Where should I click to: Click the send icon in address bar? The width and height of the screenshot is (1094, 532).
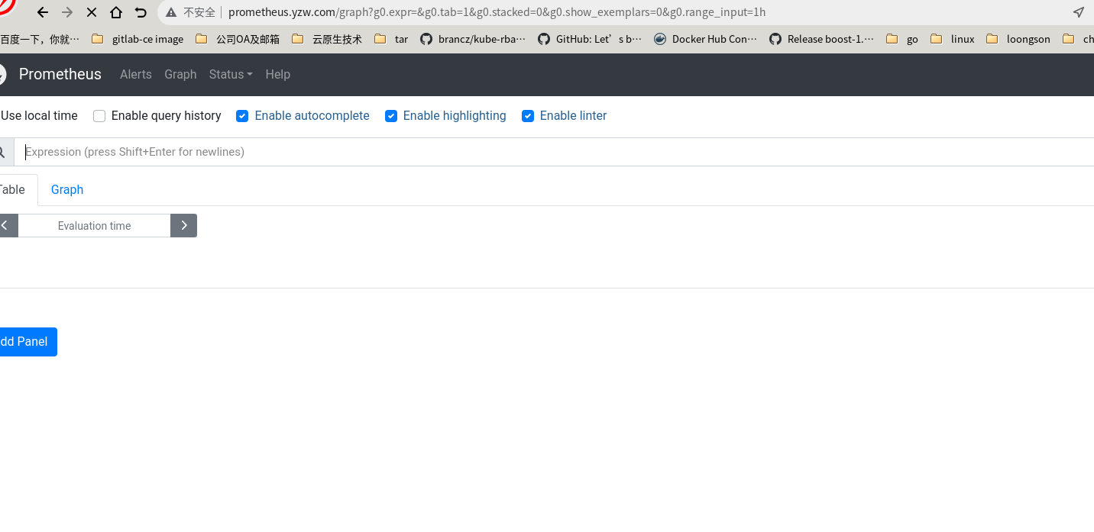point(1078,12)
